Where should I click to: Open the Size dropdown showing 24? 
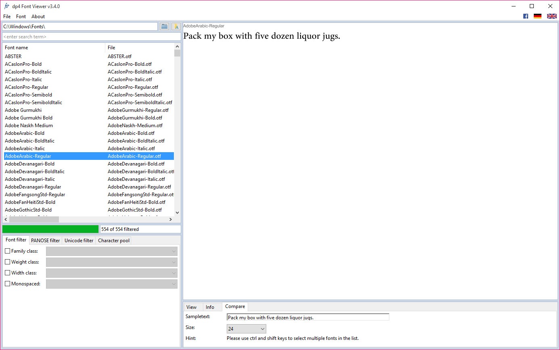[x=246, y=329]
